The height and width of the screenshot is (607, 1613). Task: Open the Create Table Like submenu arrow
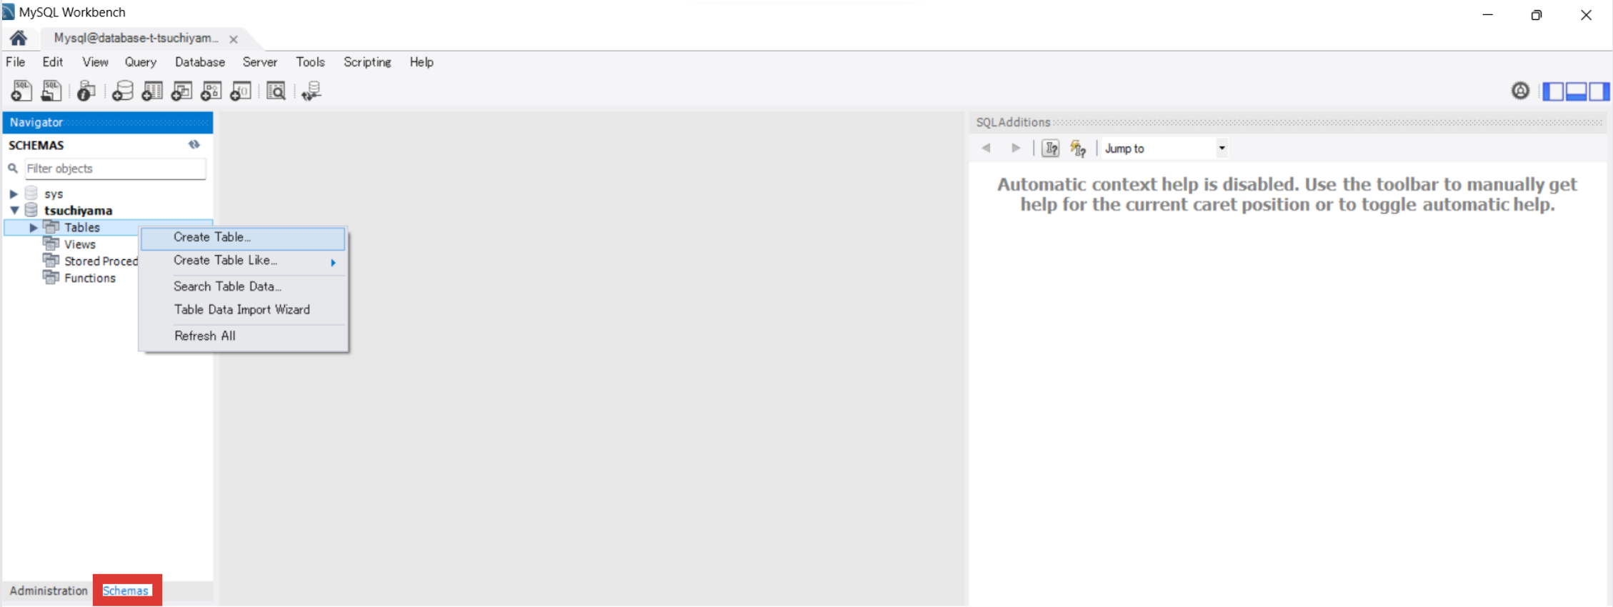(x=333, y=263)
